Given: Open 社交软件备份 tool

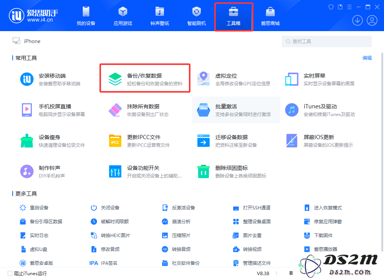Looking at the screenshot, I should pyautogui.click(x=181, y=263).
